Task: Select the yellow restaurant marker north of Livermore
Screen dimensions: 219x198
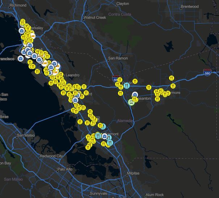Action: click(x=172, y=78)
